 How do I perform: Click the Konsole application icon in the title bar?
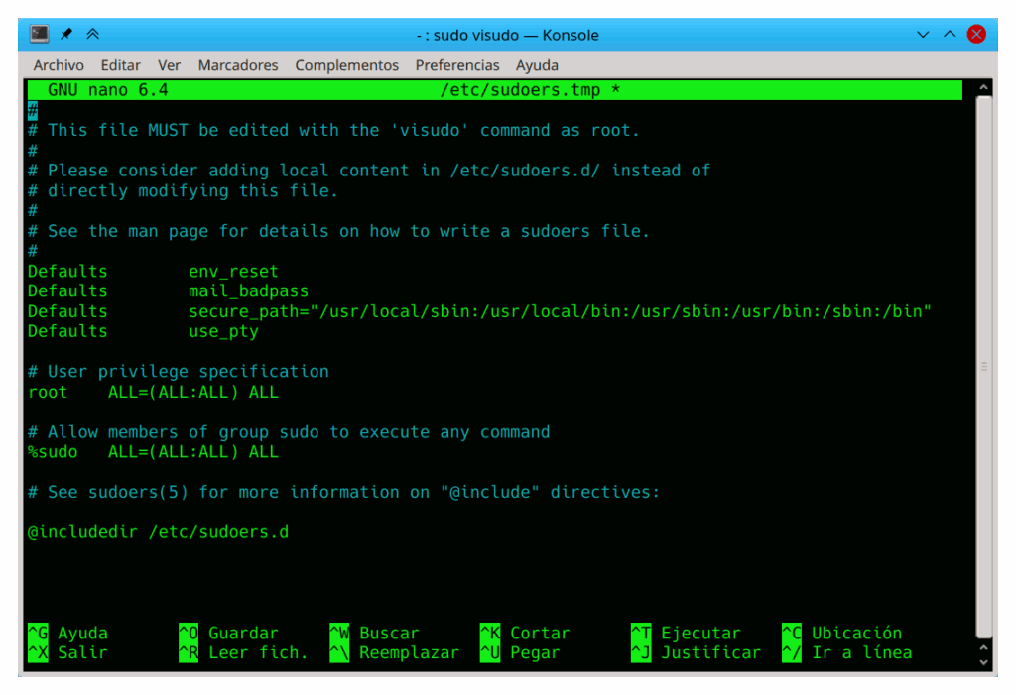click(38, 33)
